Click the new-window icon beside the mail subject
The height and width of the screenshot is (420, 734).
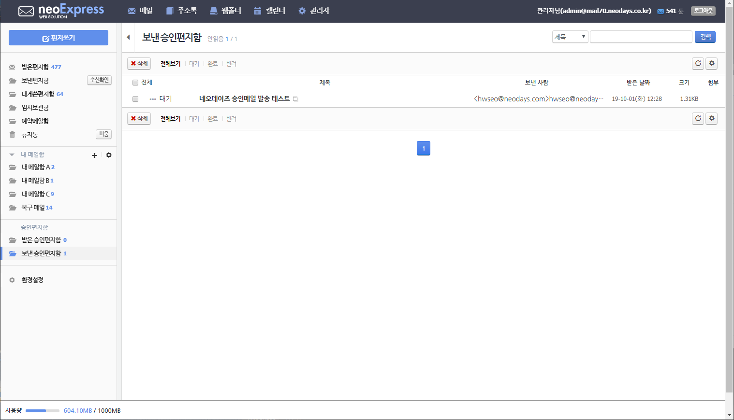click(295, 99)
